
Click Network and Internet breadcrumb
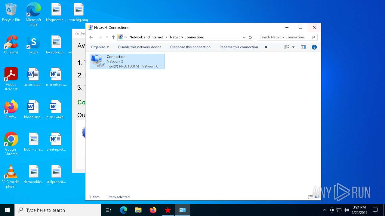[146, 37]
